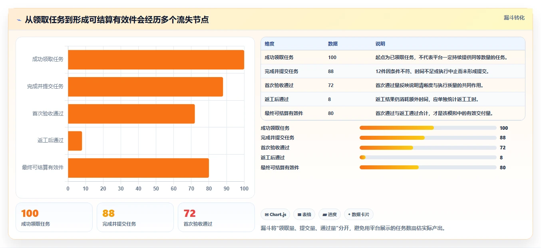Image resolution: width=541 pixels, height=248 pixels.
Task: Click the table value 80
Action: pyautogui.click(x=331, y=113)
